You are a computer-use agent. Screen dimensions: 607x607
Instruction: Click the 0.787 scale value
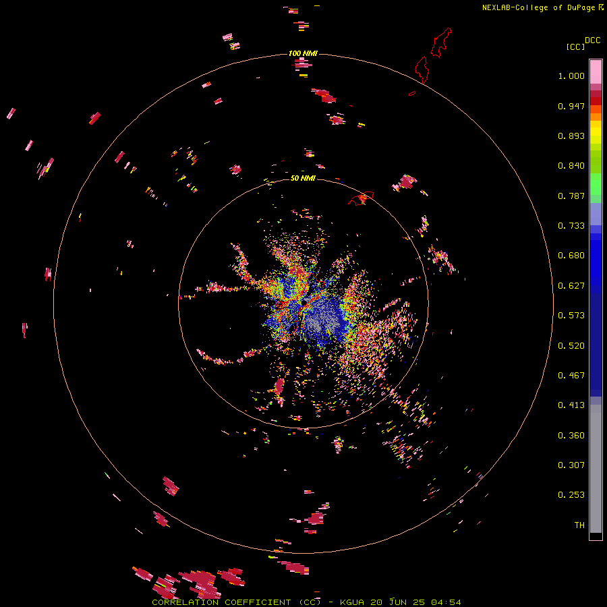(x=571, y=196)
